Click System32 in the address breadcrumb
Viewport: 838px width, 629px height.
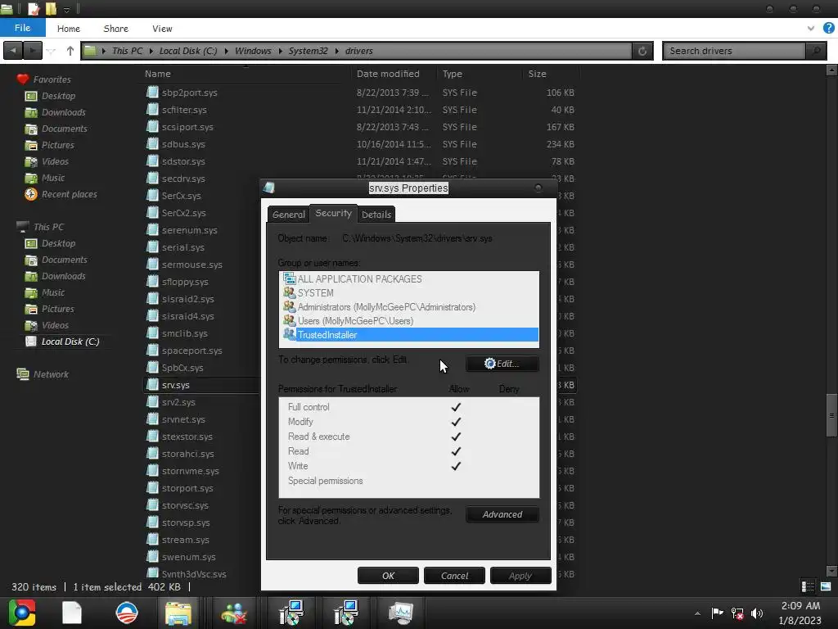coord(308,51)
